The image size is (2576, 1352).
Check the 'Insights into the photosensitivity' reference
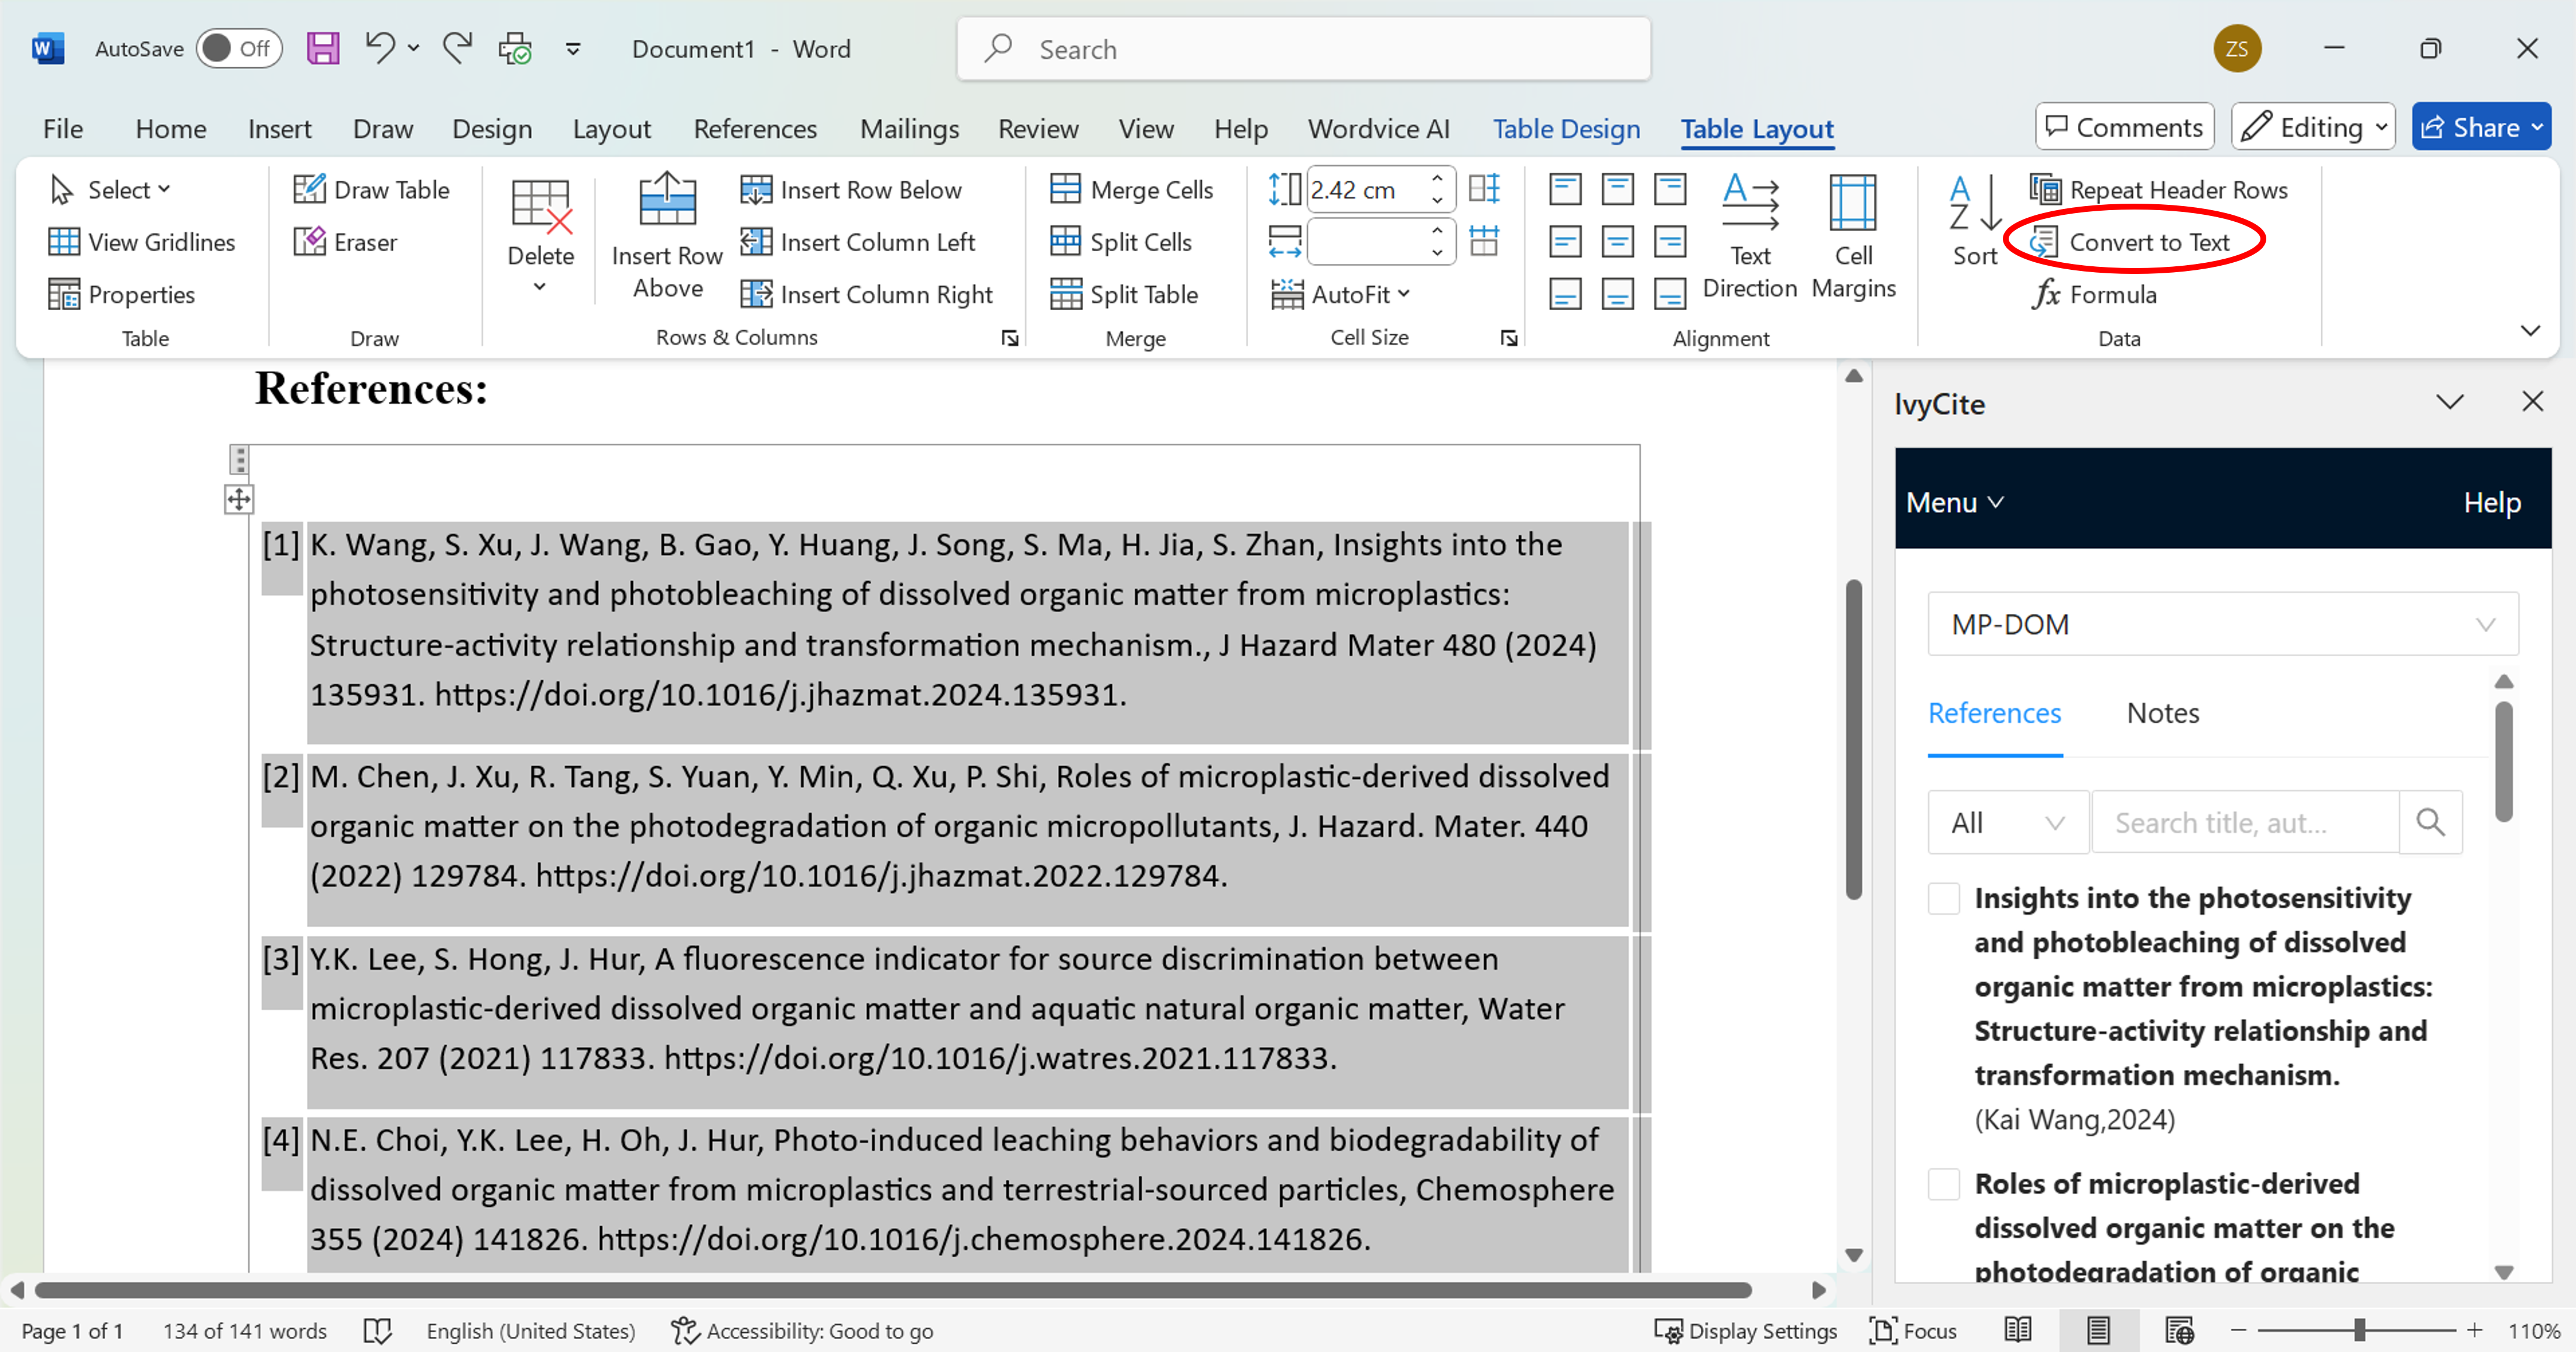pos(1944,898)
